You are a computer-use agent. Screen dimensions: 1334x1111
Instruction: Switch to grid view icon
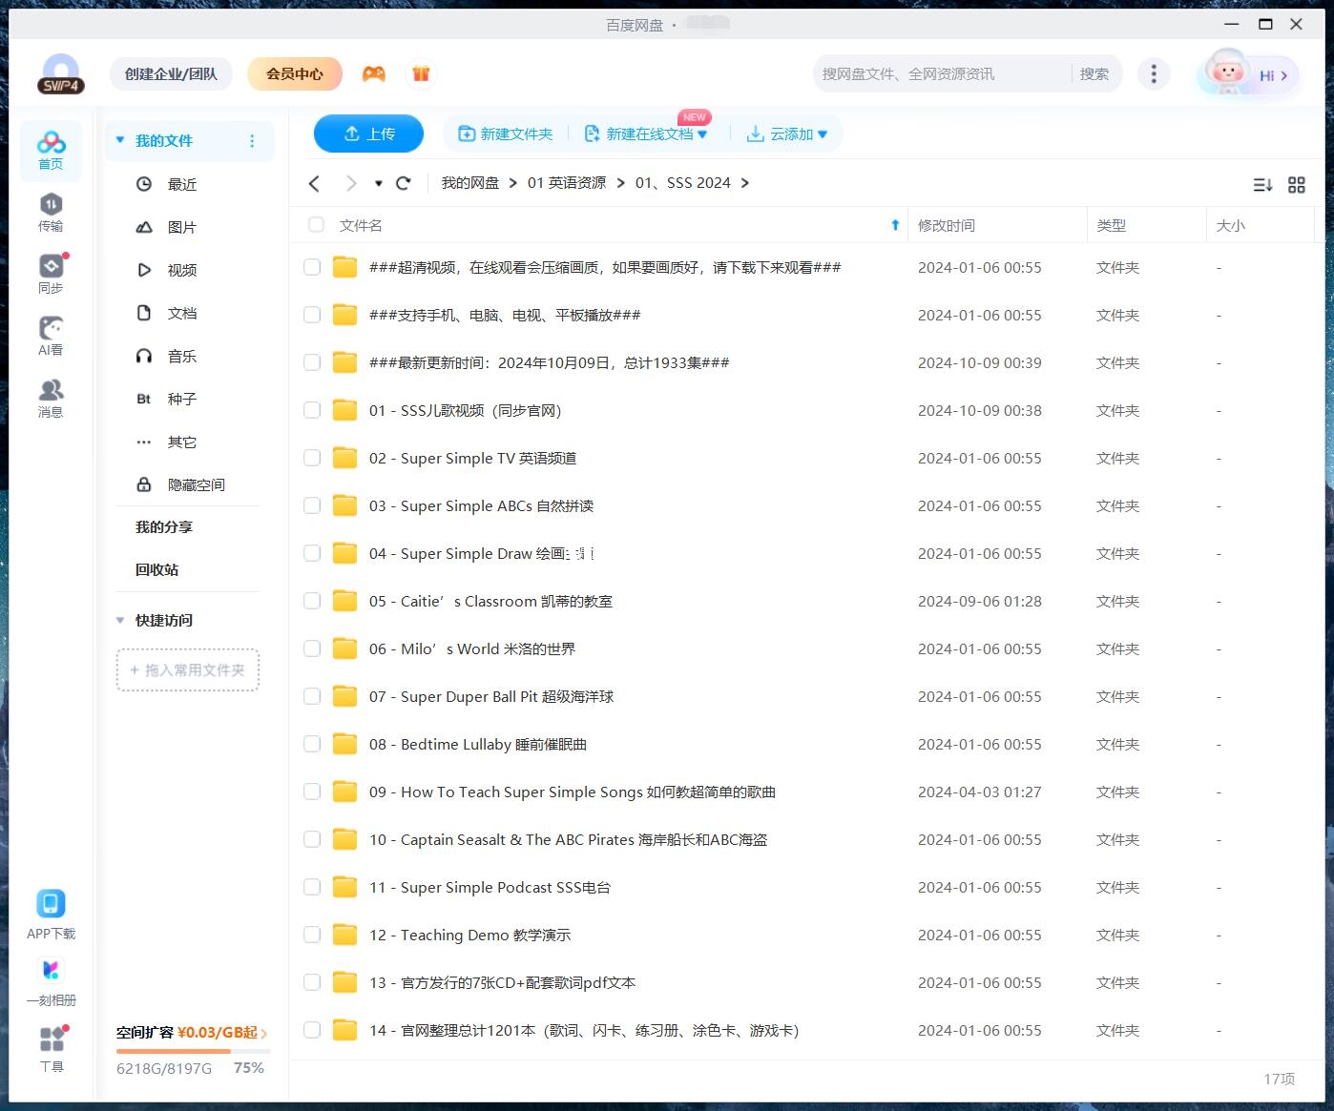[x=1297, y=185]
